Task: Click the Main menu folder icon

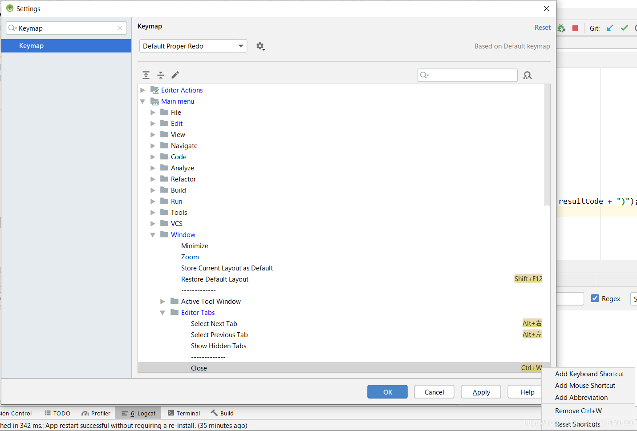Action: [x=154, y=101]
